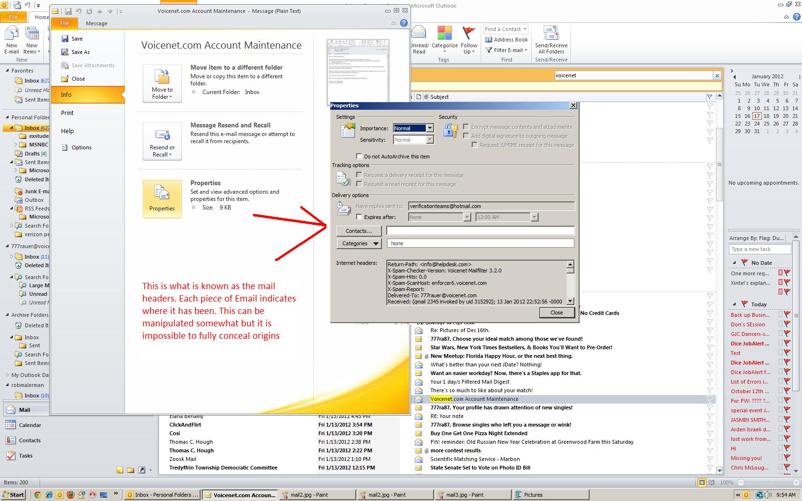The height and width of the screenshot is (501, 802).
Task: Click the Follow Up flag icon
Action: click(x=469, y=33)
